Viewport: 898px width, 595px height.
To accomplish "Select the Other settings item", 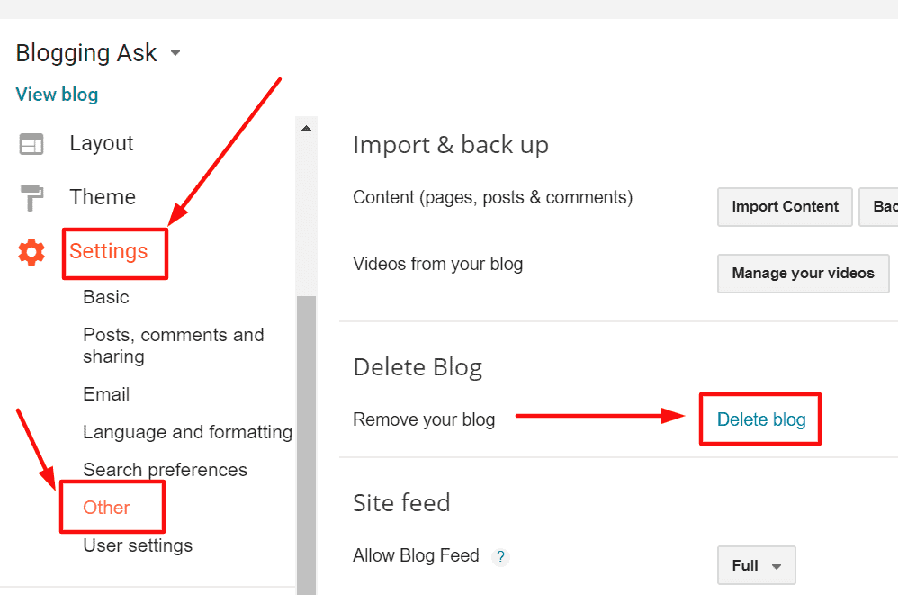I will [x=106, y=508].
